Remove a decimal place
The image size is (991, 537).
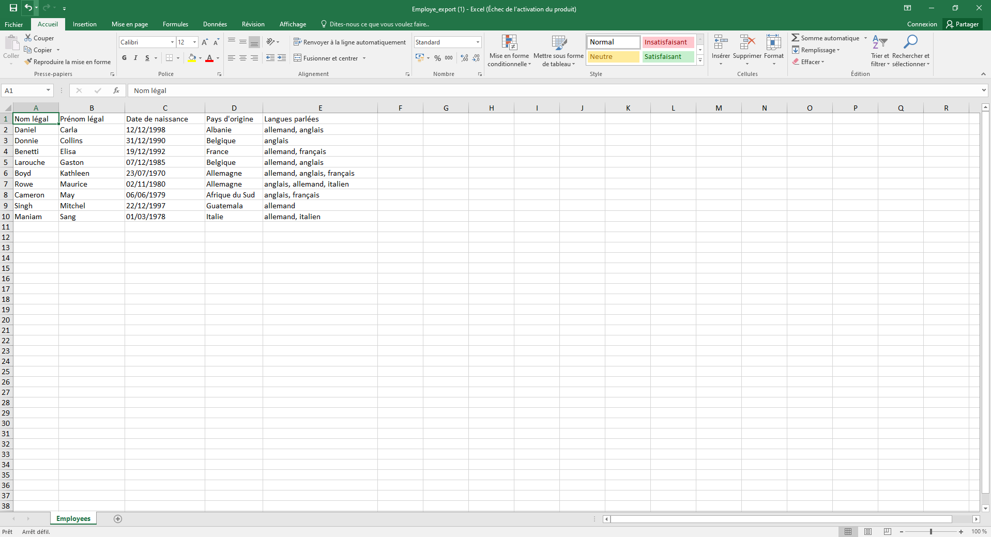click(x=476, y=58)
